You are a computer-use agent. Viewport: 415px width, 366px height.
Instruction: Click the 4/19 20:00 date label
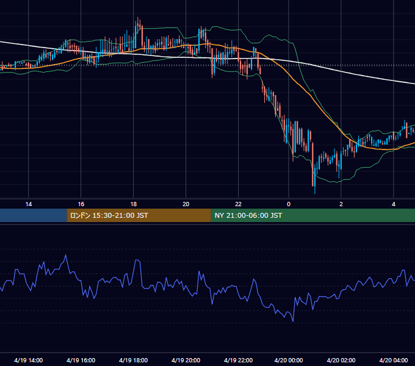[186, 360]
